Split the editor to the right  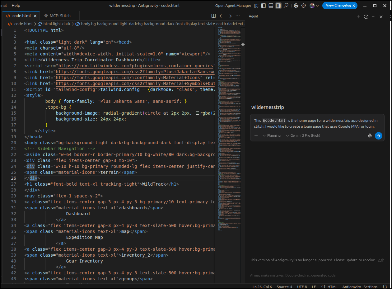pyautogui.click(x=213, y=16)
